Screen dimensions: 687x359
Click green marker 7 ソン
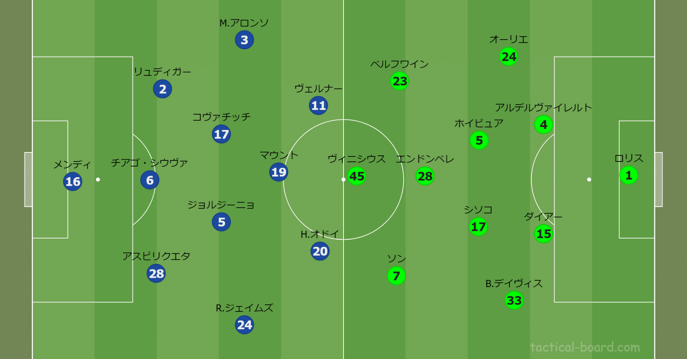396,276
